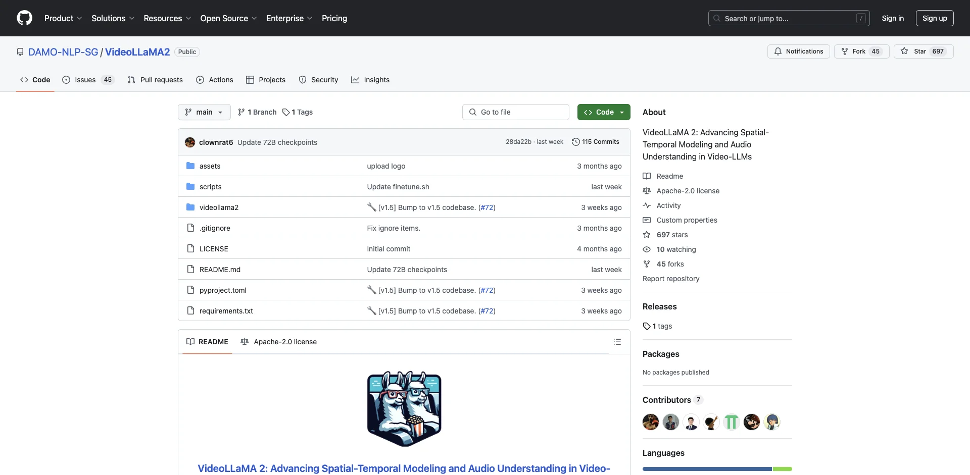This screenshot has height=475, width=970.
Task: Open the videollama2 folder
Action: click(219, 207)
